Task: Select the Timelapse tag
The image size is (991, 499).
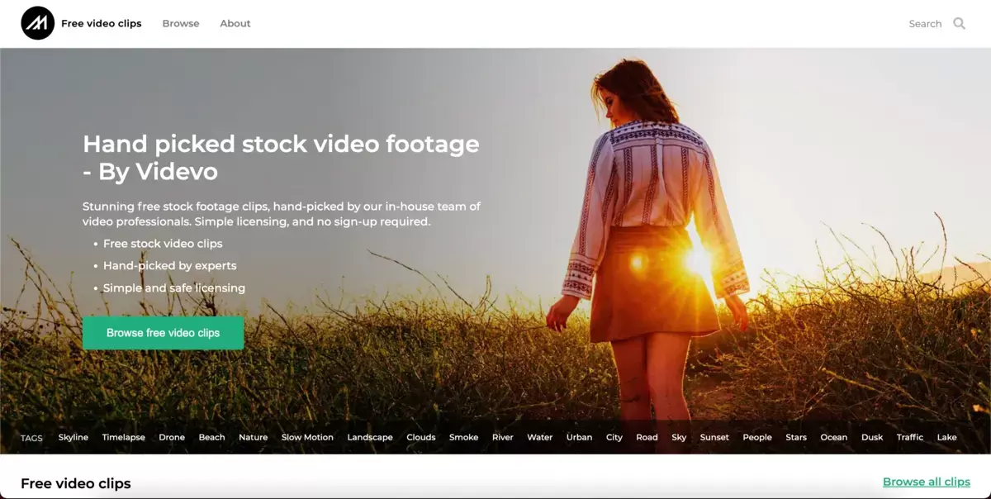Action: [x=124, y=437]
